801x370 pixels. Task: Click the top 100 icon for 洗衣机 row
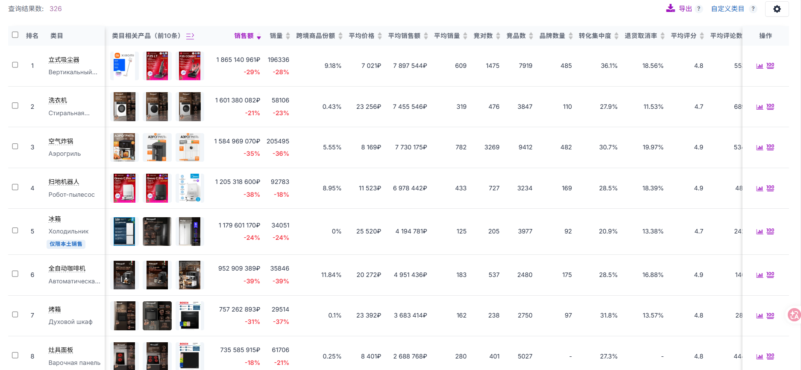(770, 107)
